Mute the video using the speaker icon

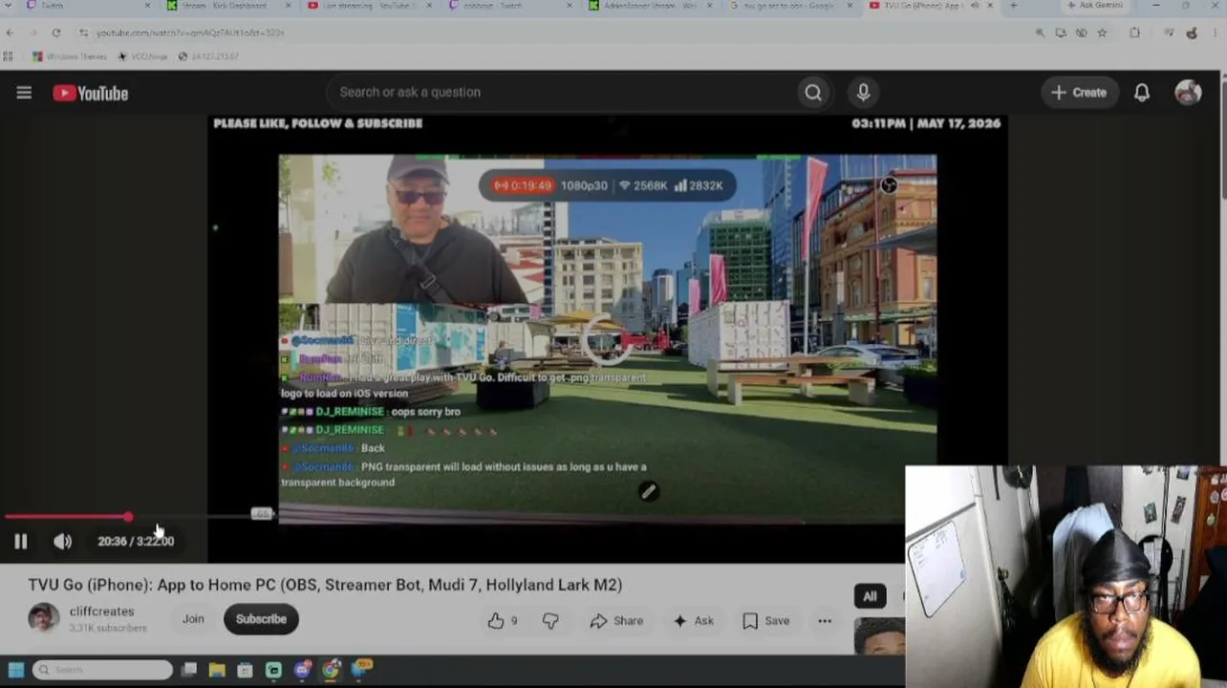[x=62, y=542]
